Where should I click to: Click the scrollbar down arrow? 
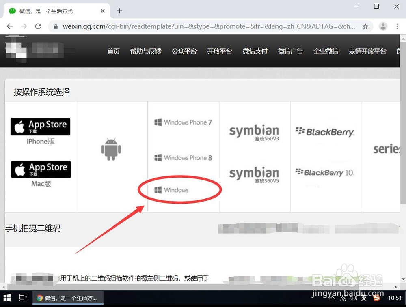tap(403, 279)
